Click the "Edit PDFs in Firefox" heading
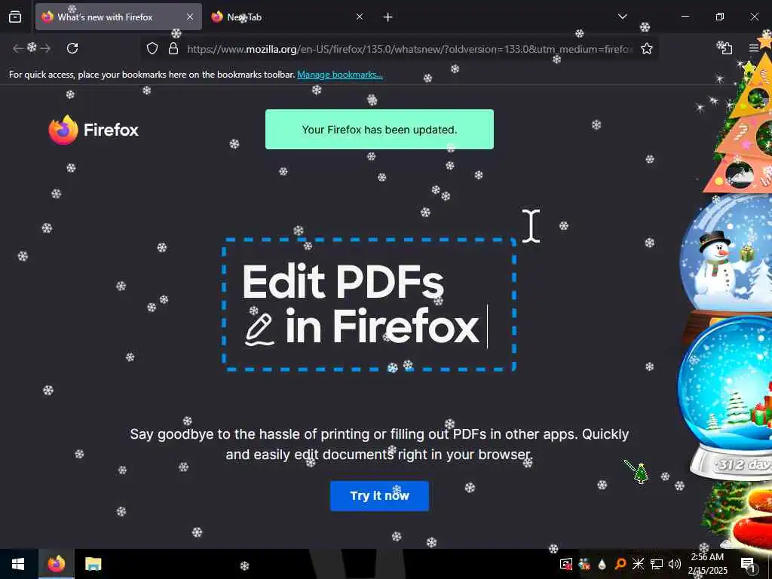772x579 pixels. tap(360, 305)
